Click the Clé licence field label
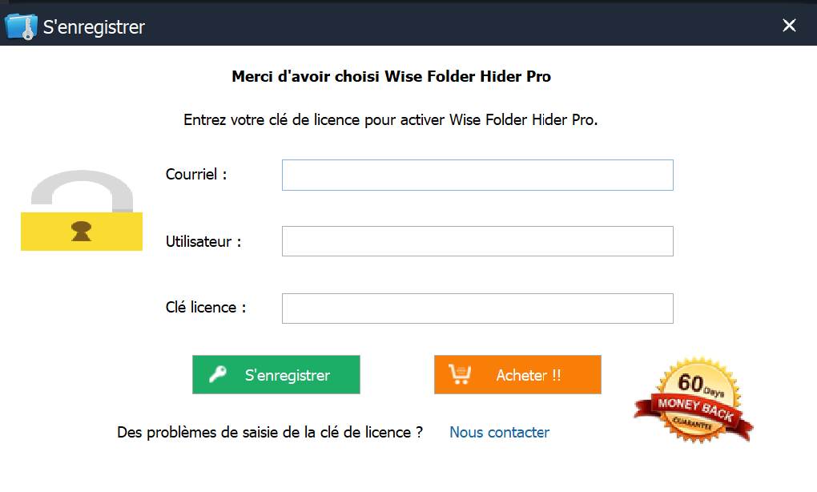This screenshot has height=492, width=817. [x=205, y=308]
